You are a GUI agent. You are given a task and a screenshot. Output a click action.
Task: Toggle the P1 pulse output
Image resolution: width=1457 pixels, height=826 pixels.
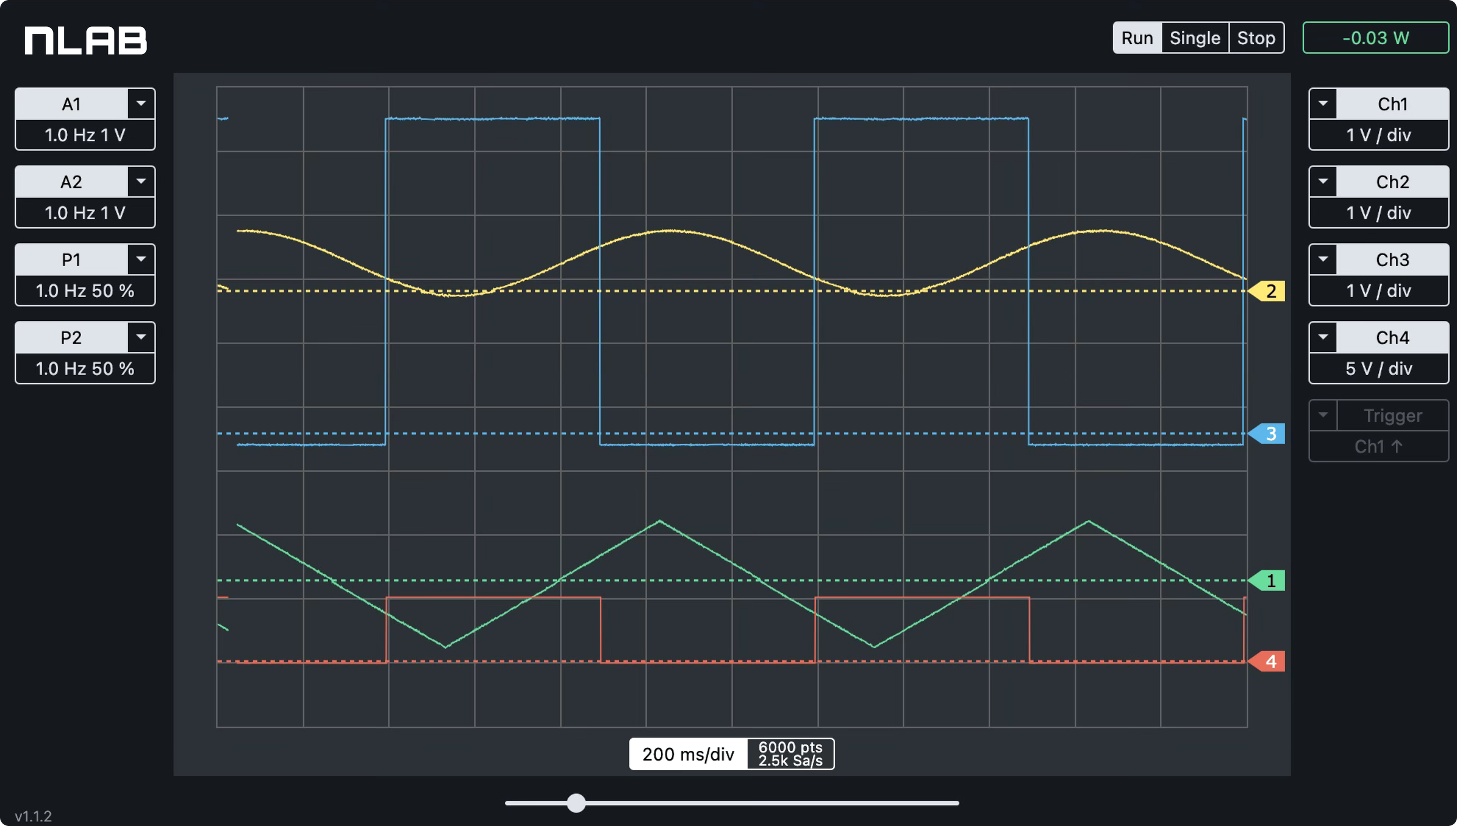coord(72,259)
